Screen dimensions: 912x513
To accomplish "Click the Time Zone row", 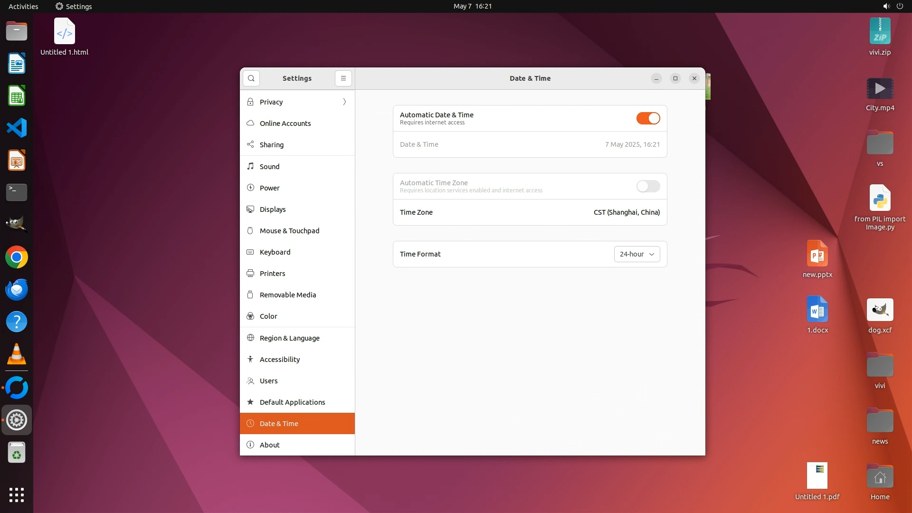I will click(530, 212).
